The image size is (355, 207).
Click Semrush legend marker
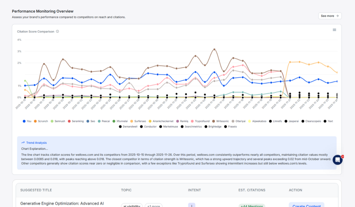tap(52, 121)
